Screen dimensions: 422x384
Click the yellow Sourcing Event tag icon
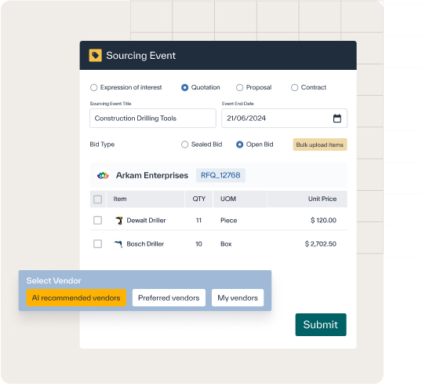tap(95, 56)
